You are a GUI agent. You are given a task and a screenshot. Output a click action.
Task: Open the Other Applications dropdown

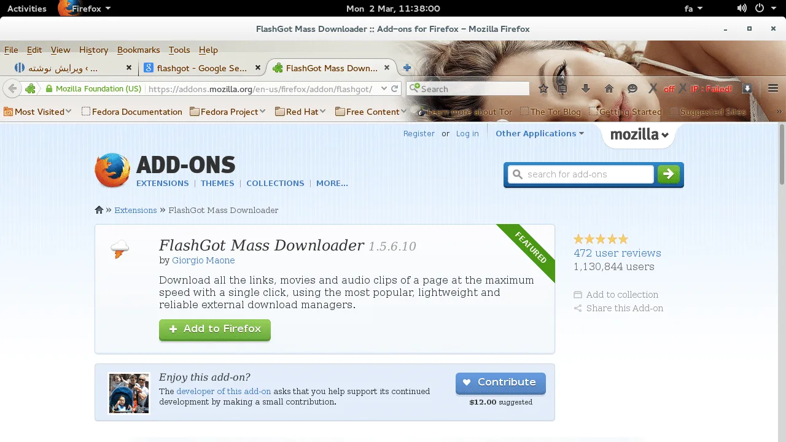540,133
